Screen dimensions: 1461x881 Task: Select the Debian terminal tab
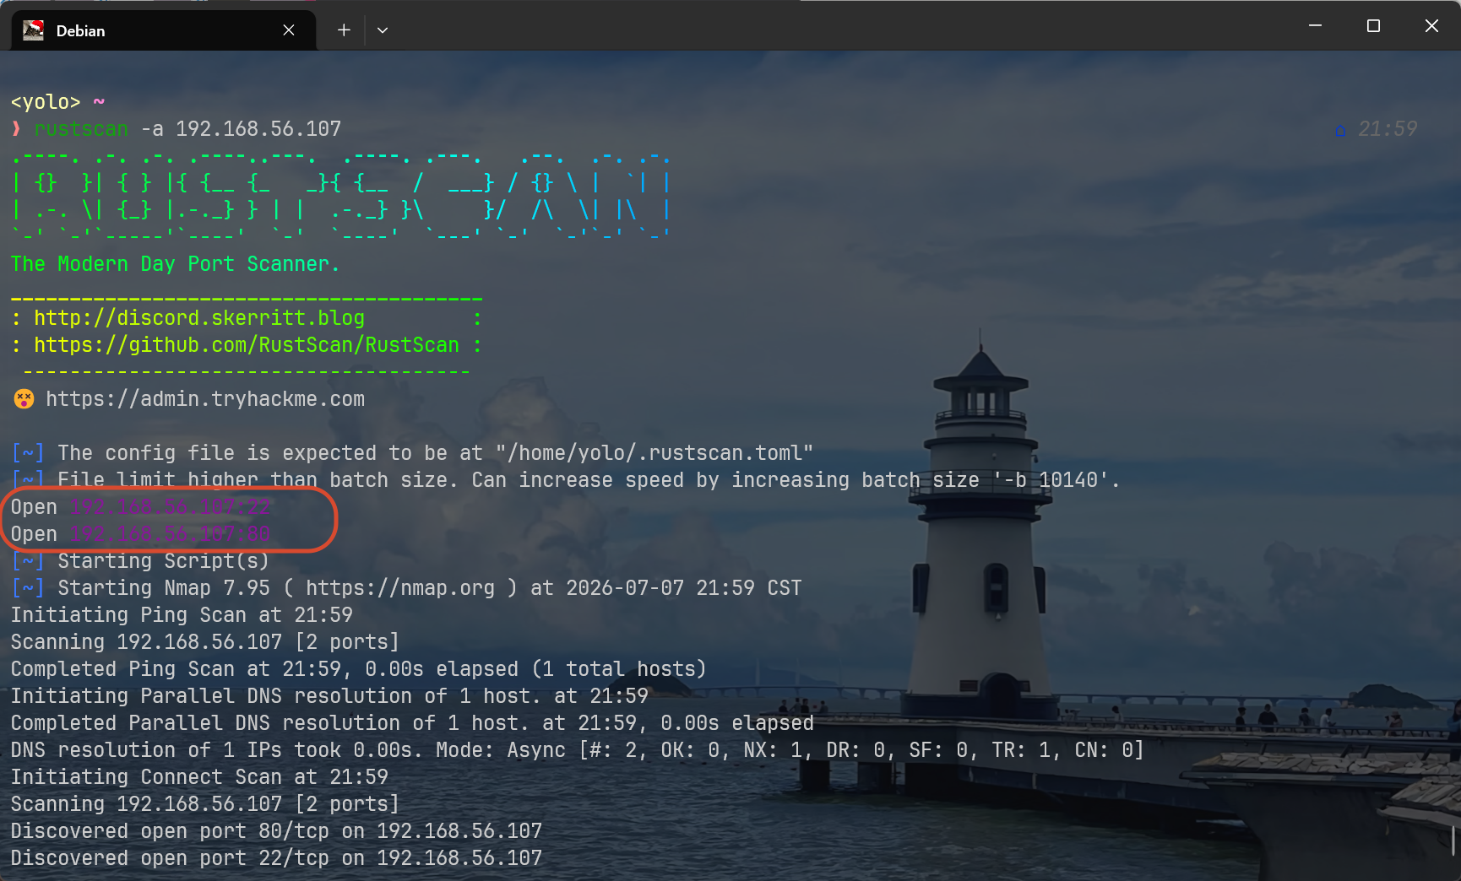point(163,30)
